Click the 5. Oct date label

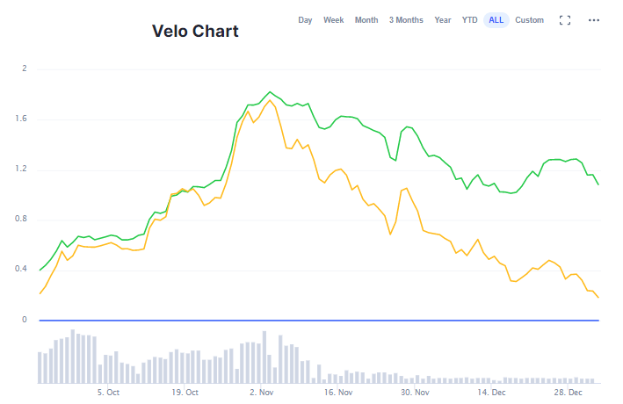108,393
